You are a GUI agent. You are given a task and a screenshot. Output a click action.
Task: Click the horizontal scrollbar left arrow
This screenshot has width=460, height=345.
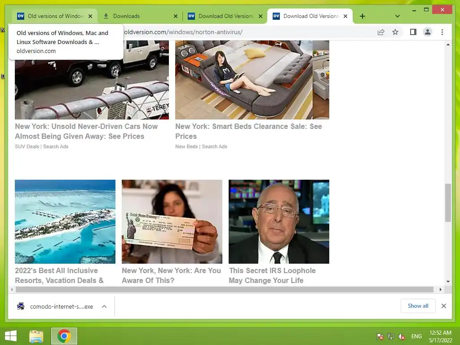[x=12, y=290]
